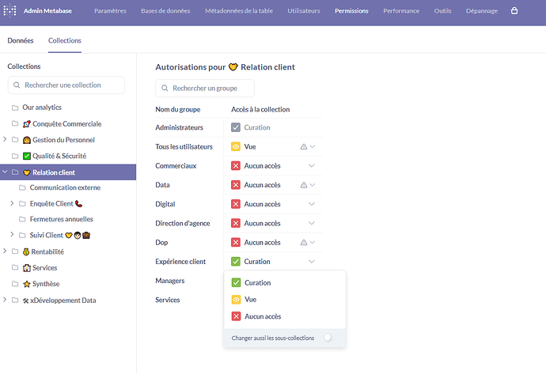The image size is (546, 374).
Task: Click grey check icon on Administrateurs row
Action: [x=236, y=127]
